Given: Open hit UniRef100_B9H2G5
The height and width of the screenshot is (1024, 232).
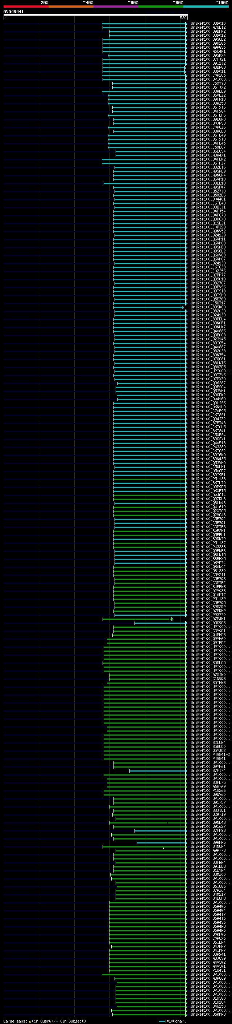Looking at the screenshot, I should coord(208,43).
